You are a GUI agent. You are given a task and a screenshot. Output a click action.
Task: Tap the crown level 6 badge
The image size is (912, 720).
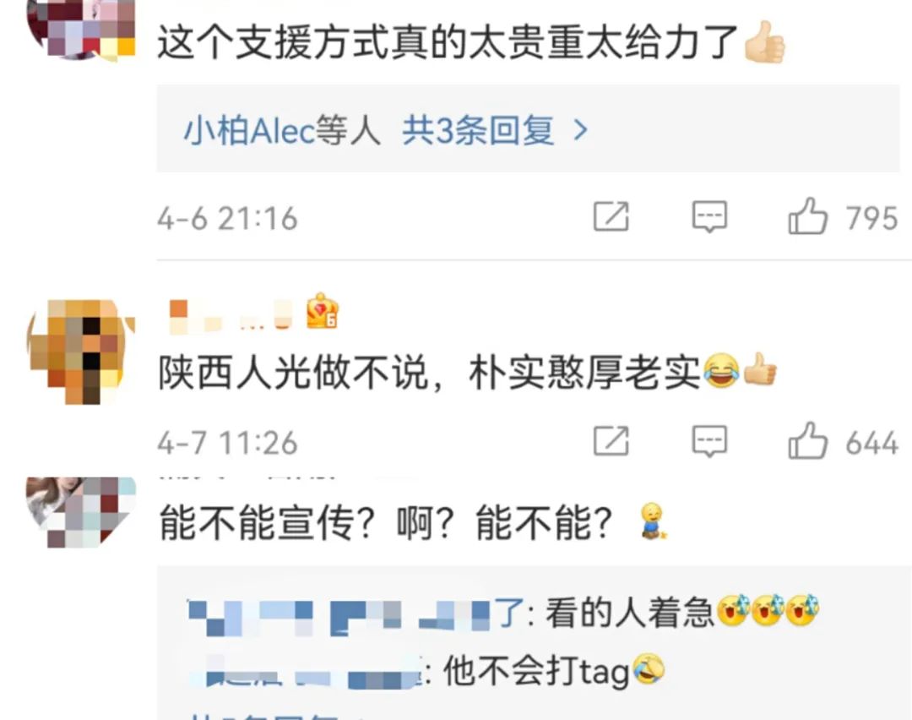[323, 311]
